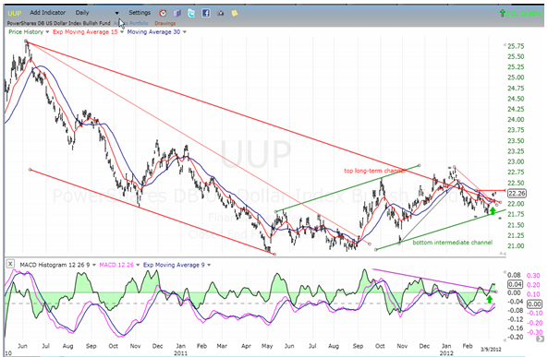Click the 0.04 MACD histogram value box

[515, 284]
